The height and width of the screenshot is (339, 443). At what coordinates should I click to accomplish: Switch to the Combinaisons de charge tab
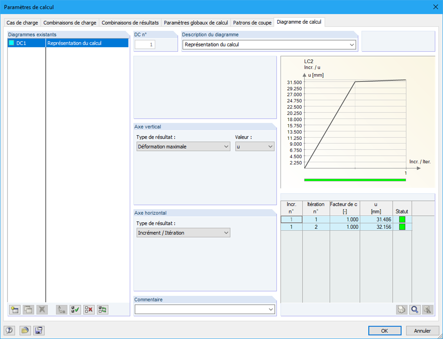click(70, 23)
